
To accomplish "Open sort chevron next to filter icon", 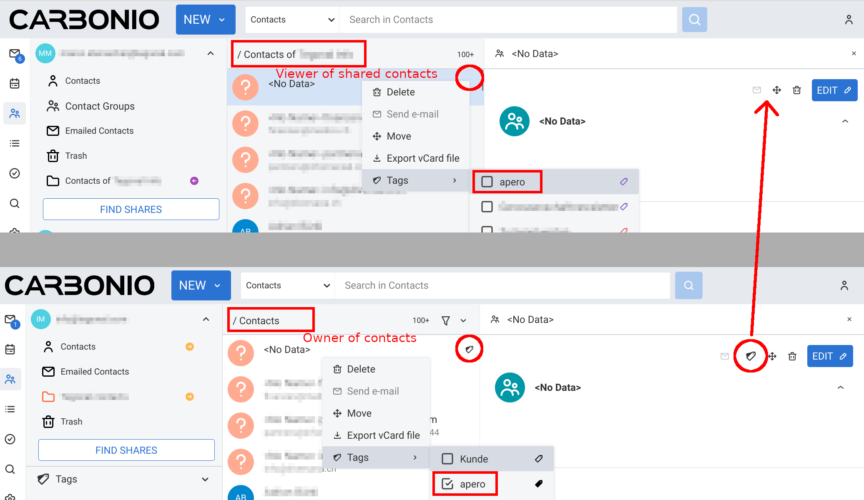I will coord(463,320).
